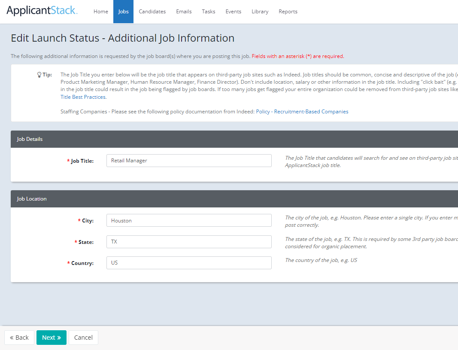This screenshot has height=350, width=458.
Task: Click the teal Next button
Action: tap(51, 338)
